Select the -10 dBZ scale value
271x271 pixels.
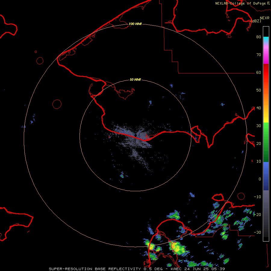(257, 197)
